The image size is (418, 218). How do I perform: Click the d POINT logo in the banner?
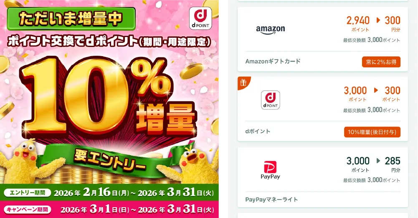point(200,18)
